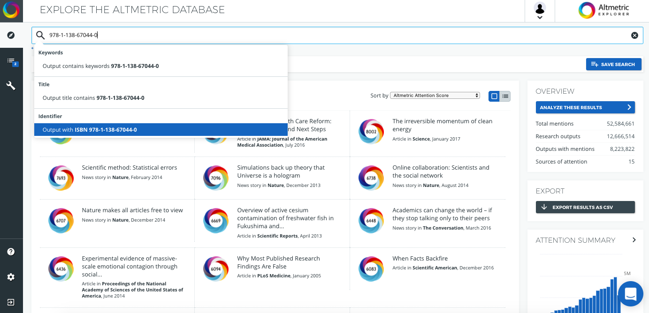Open the user account menu
The height and width of the screenshot is (313, 649).
(x=540, y=11)
